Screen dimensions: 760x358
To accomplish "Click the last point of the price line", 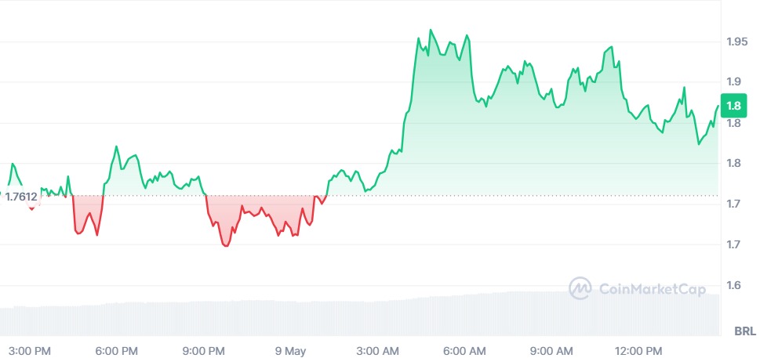I will 718,106.
